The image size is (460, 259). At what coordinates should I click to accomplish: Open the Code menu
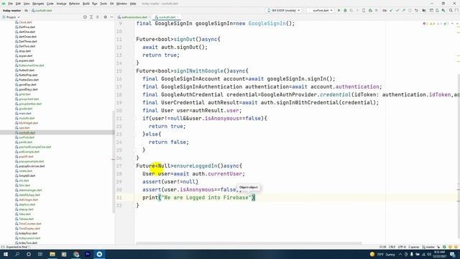click(50, 4)
